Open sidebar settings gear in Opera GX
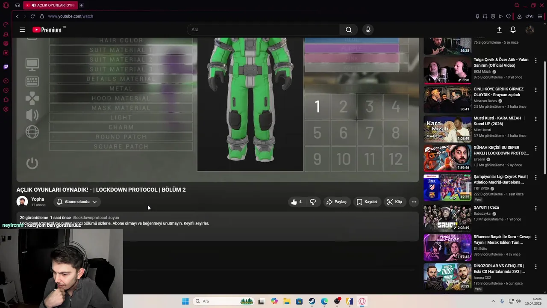The image size is (547, 308). point(6,109)
